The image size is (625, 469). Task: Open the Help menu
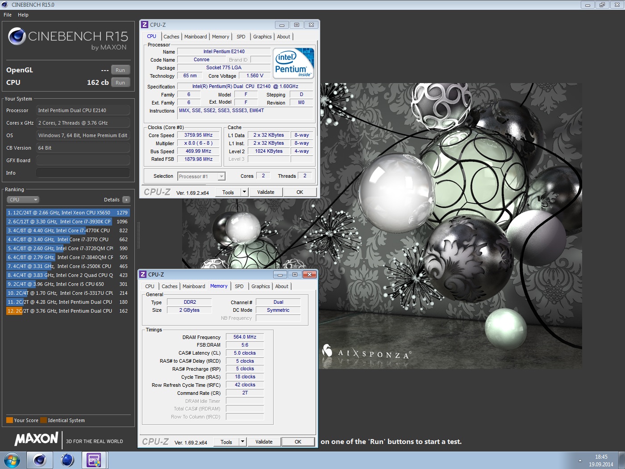23,15
